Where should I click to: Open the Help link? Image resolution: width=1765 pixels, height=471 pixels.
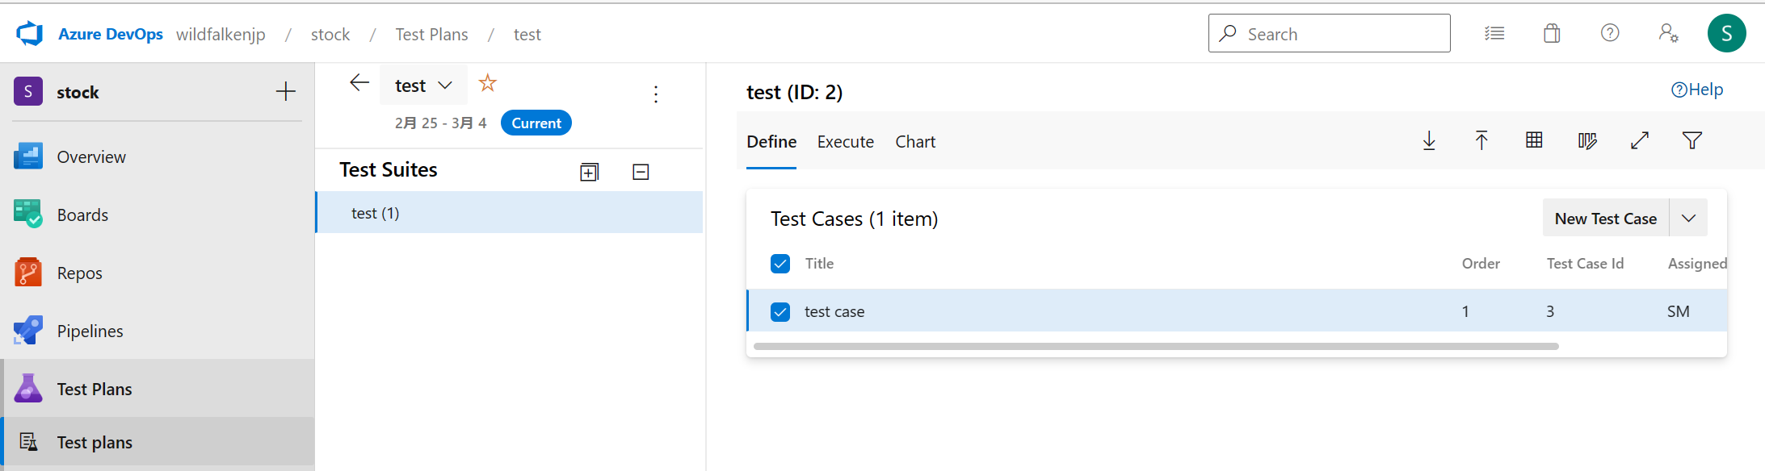point(1697,90)
